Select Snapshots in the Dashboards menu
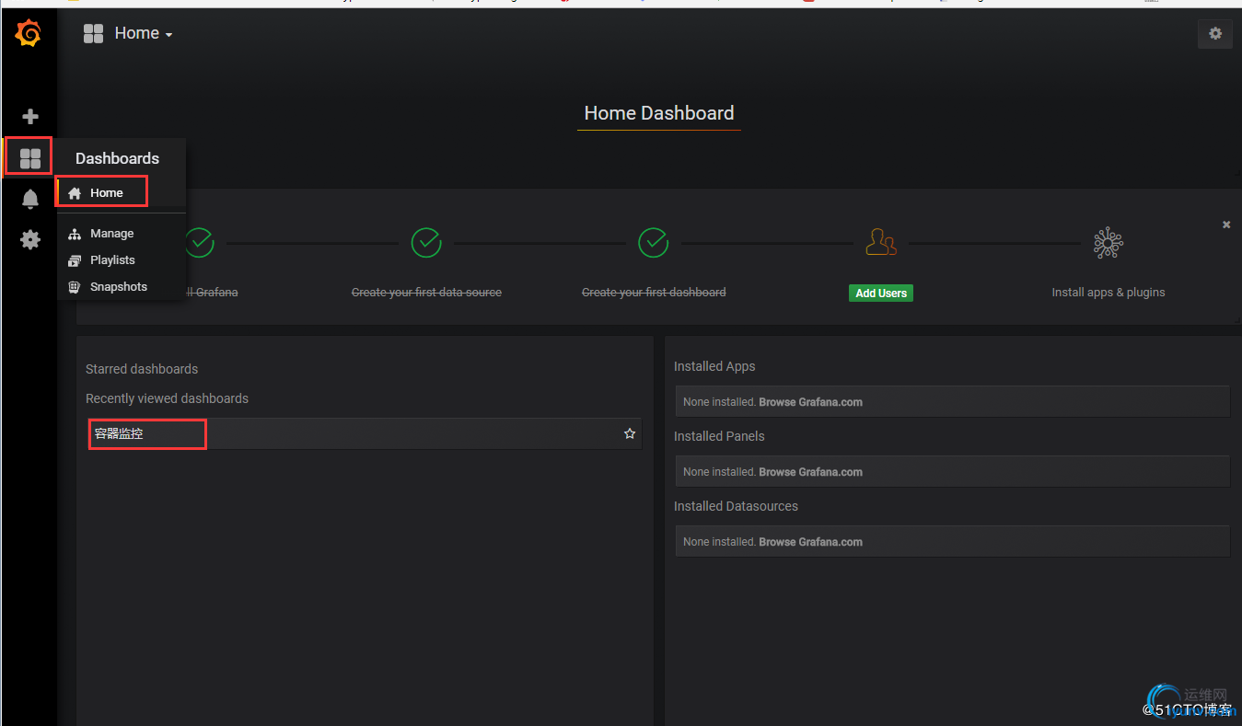Image resolution: width=1242 pixels, height=726 pixels. click(118, 287)
